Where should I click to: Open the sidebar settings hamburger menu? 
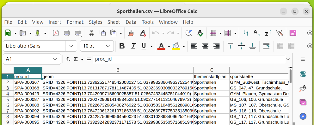[303, 59]
